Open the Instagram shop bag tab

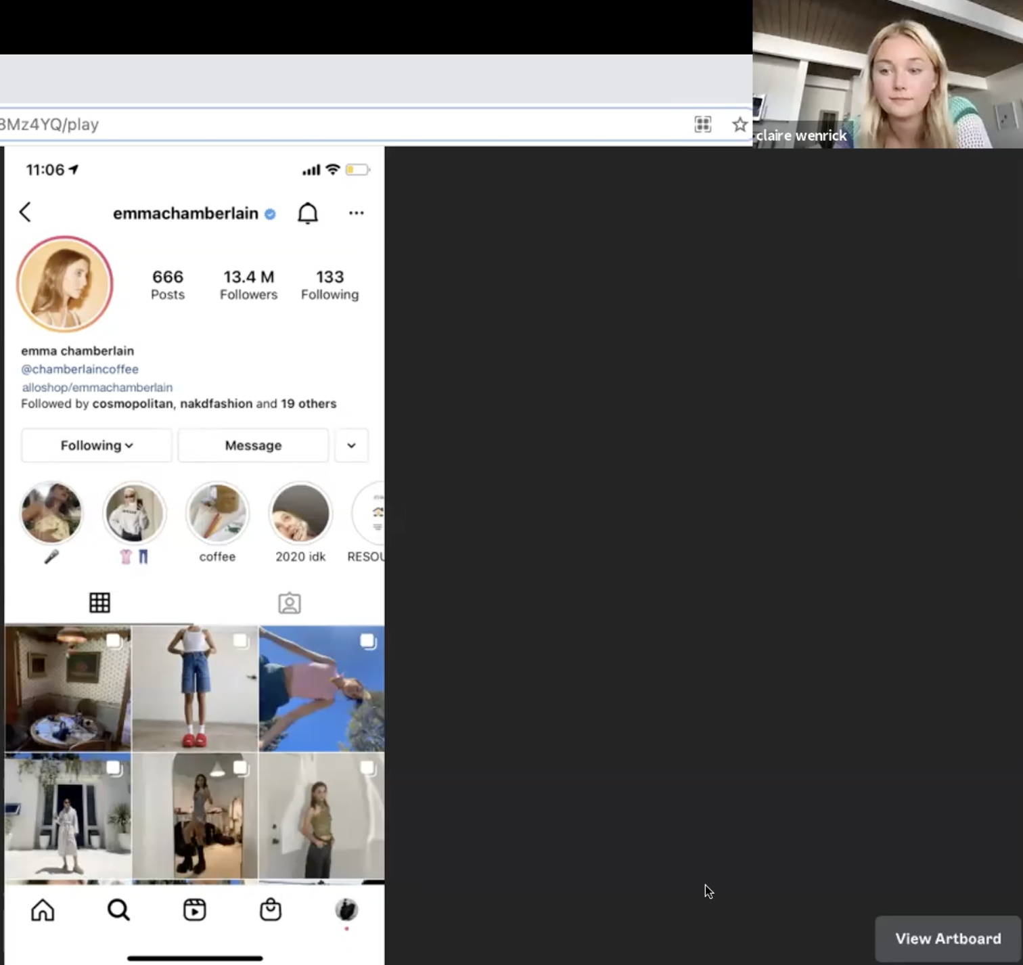coord(271,910)
